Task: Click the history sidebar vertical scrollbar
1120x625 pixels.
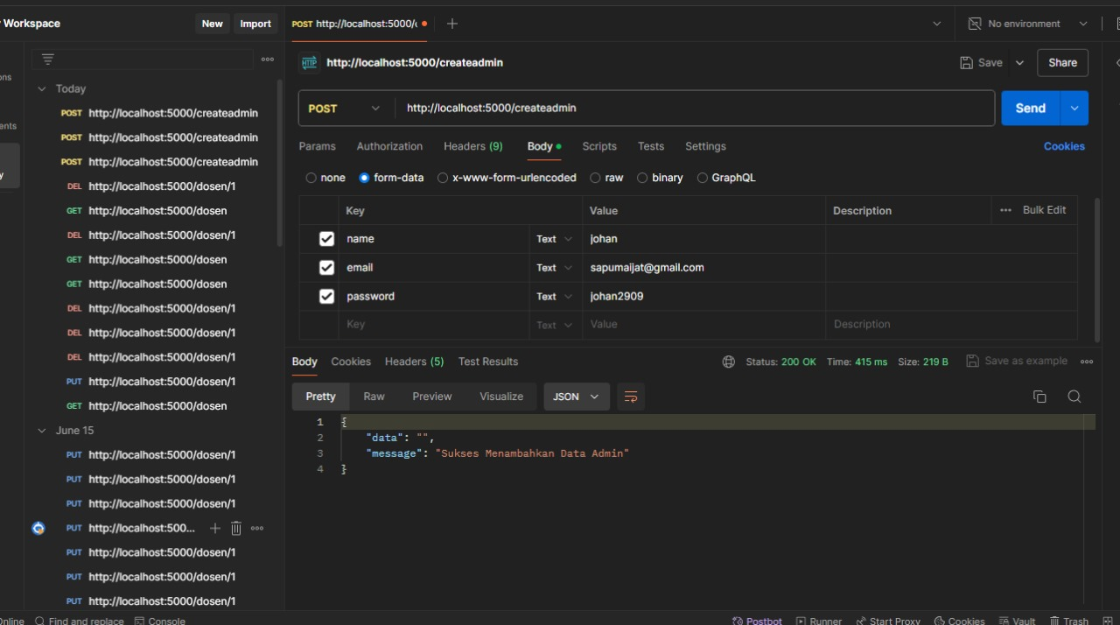Action: (280, 163)
